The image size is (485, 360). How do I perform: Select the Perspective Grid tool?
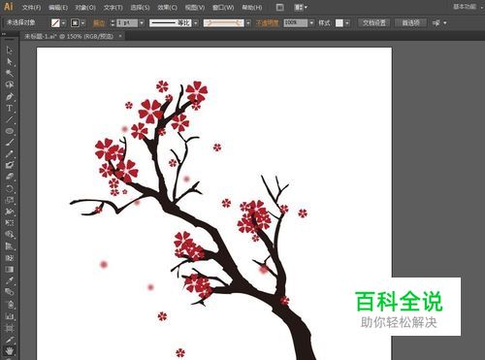point(9,246)
